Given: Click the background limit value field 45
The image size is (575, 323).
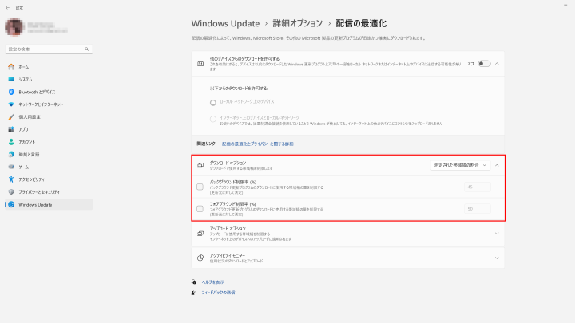Looking at the screenshot, I should [477, 187].
